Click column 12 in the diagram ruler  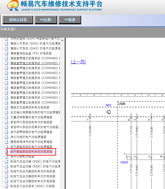click(121, 95)
